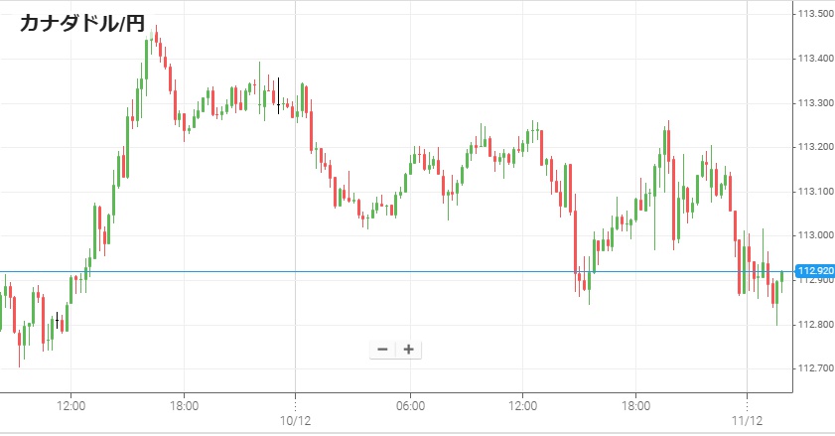This screenshot has width=835, height=436.
Task: Click the 113.100 price axis label
Action: point(814,192)
